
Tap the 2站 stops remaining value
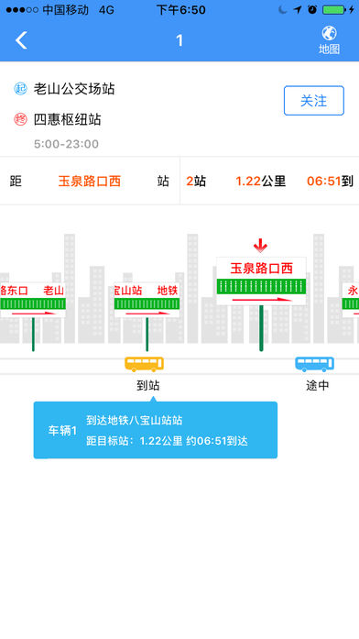click(x=196, y=181)
